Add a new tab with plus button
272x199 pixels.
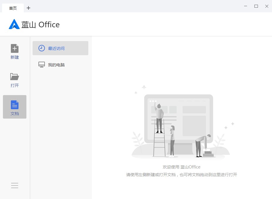(x=28, y=8)
